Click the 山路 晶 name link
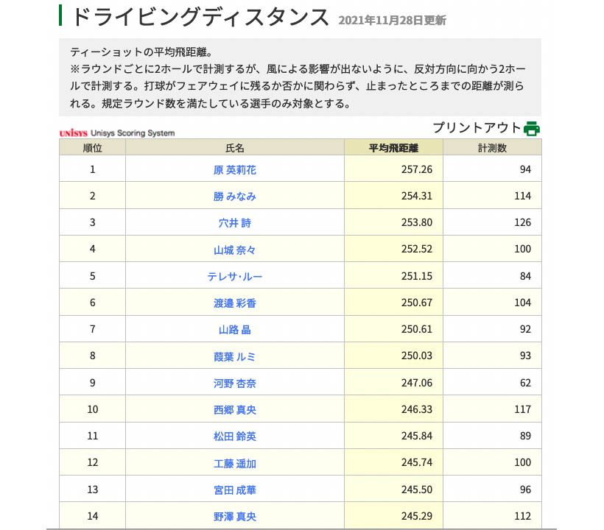 pyautogui.click(x=235, y=329)
